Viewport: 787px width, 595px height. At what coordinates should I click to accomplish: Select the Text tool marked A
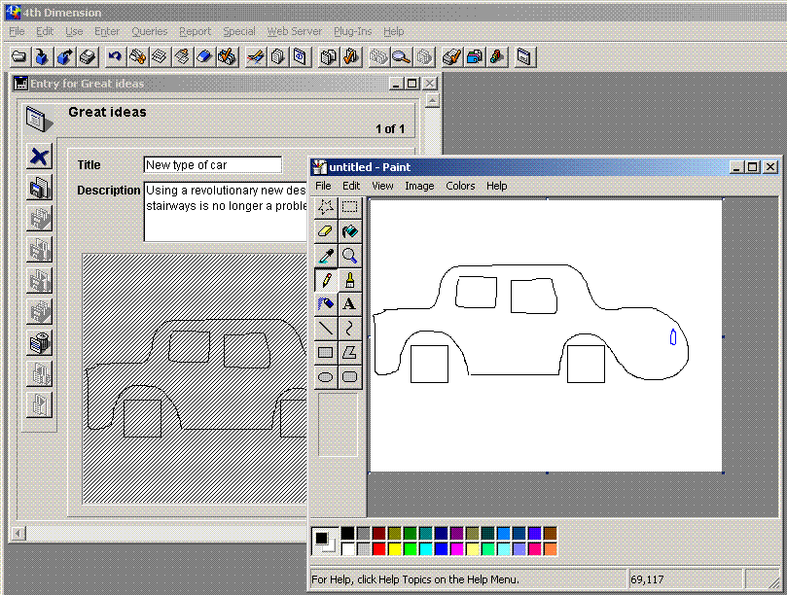point(350,304)
